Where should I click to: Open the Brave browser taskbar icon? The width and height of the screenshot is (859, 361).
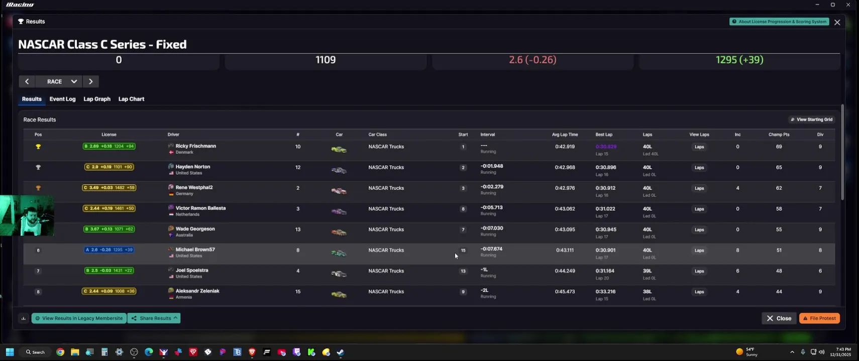point(252,352)
